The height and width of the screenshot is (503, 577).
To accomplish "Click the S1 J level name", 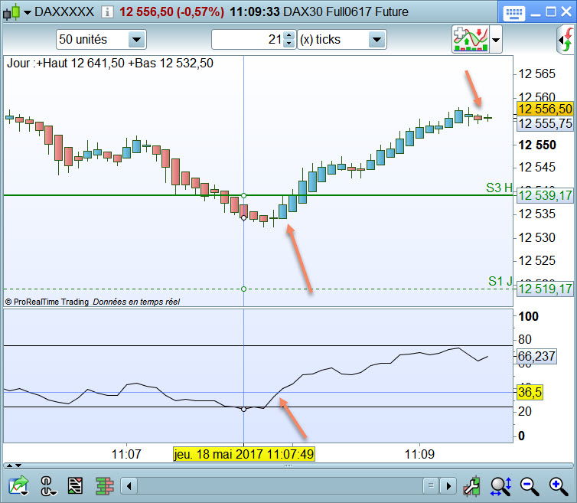I will coord(500,281).
